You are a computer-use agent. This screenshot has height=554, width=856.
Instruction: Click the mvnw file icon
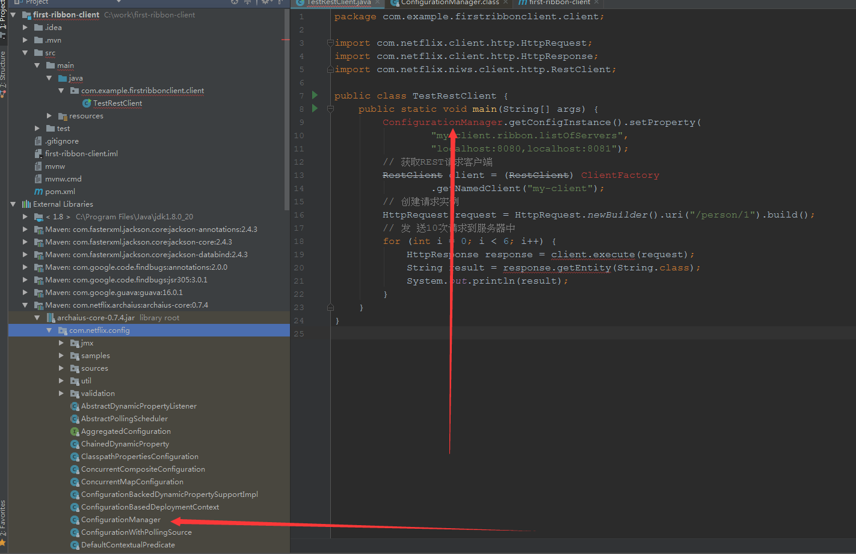[38, 166]
